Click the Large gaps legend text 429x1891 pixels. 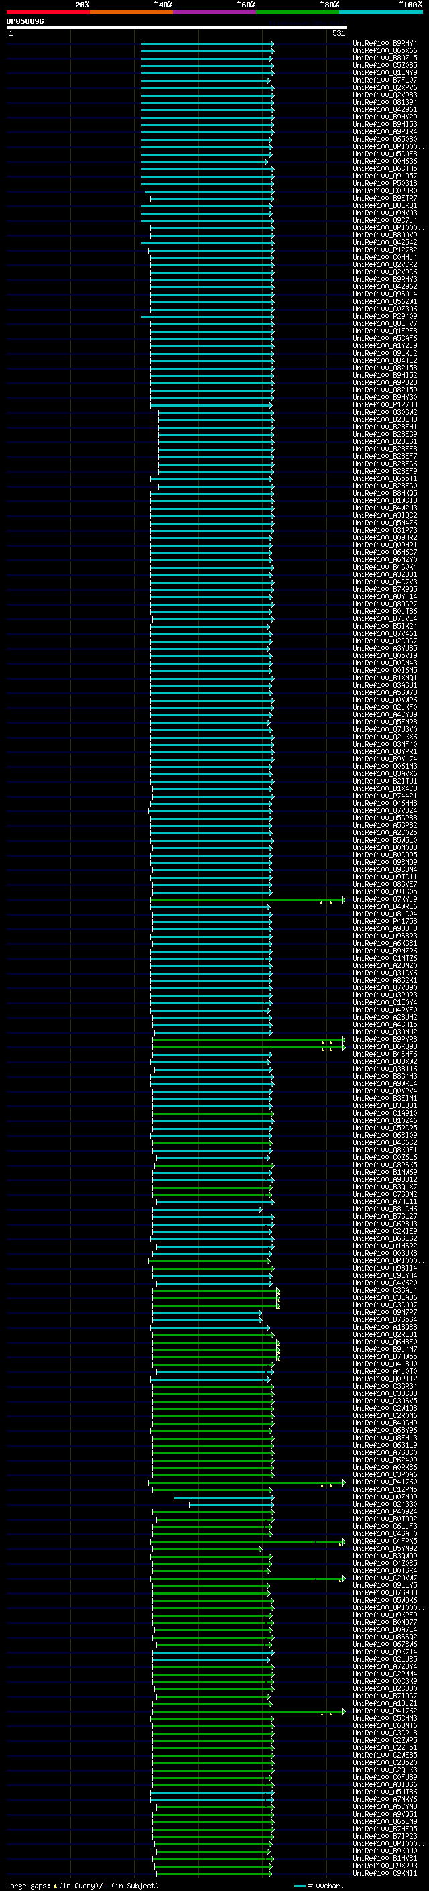point(29,1886)
